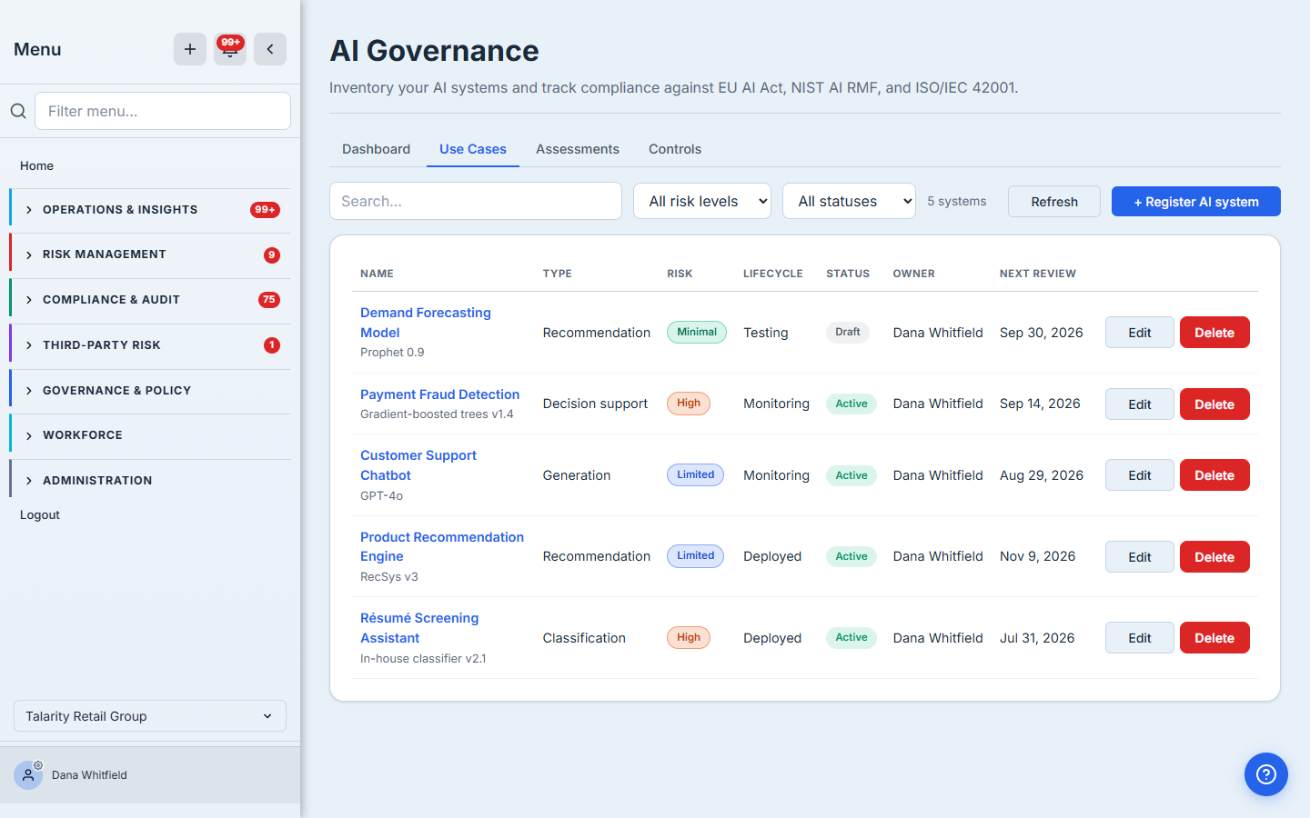Edit the Demand Forecasting Model row
Screen dimensions: 1310x818
pos(1140,333)
